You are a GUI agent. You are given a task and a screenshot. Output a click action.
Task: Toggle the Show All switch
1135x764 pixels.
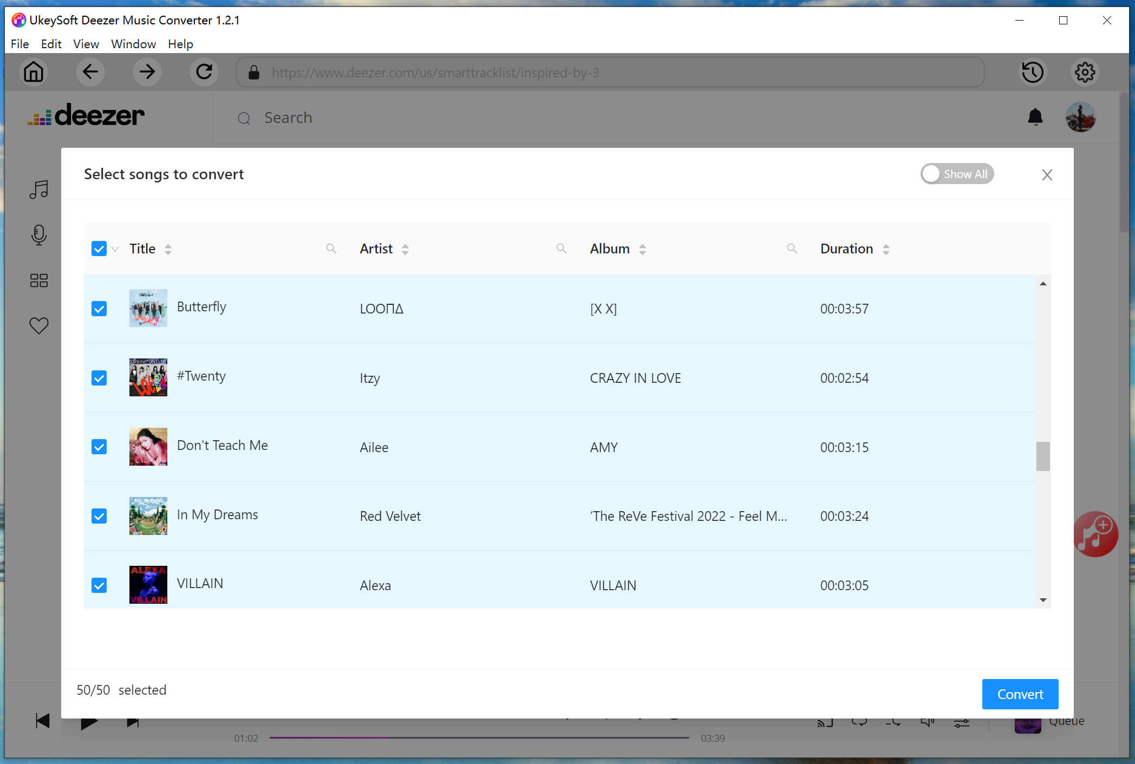click(955, 174)
